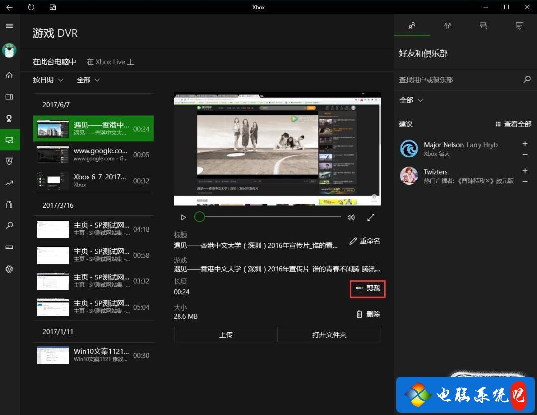Switch to the Friends tab icon
The image size is (537, 415).
tap(412, 26)
